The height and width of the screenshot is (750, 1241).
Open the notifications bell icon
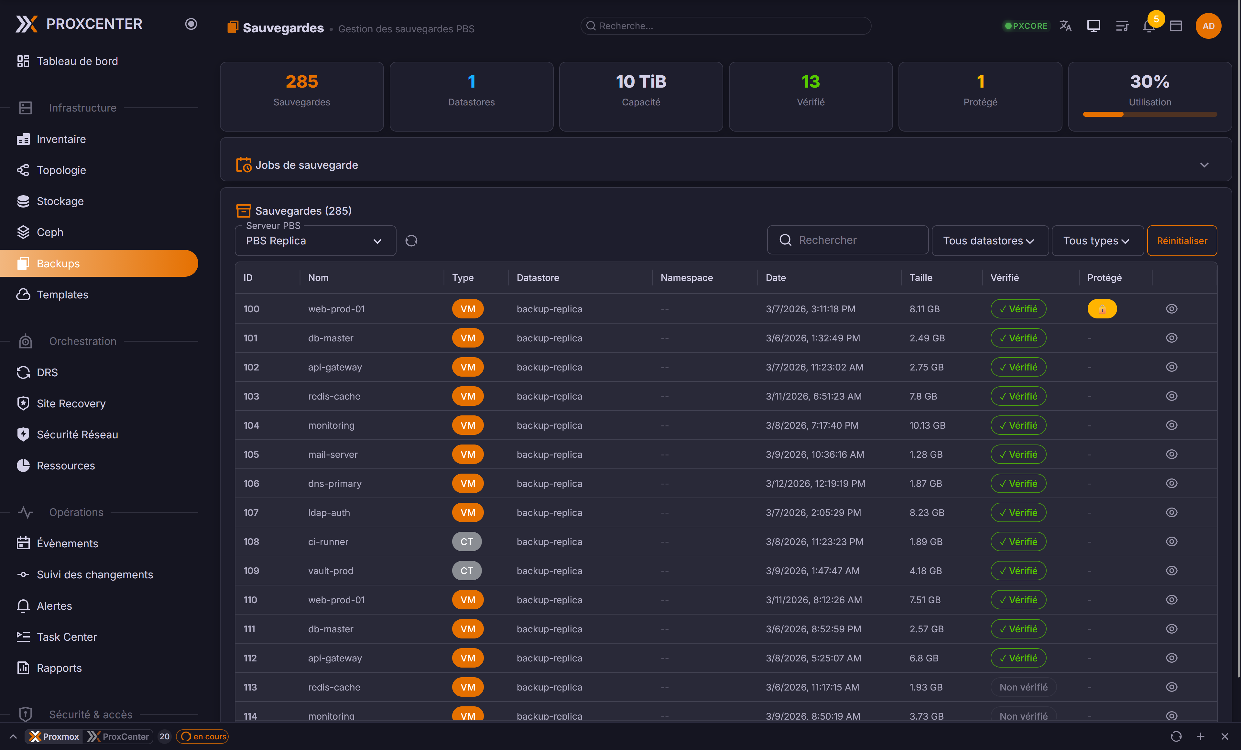tap(1148, 26)
